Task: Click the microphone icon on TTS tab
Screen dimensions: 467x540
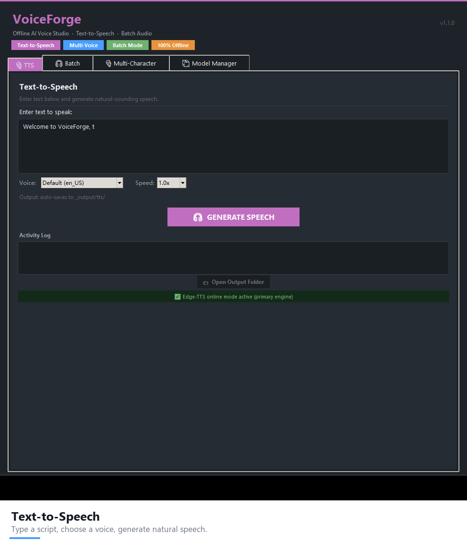Action: pos(19,65)
